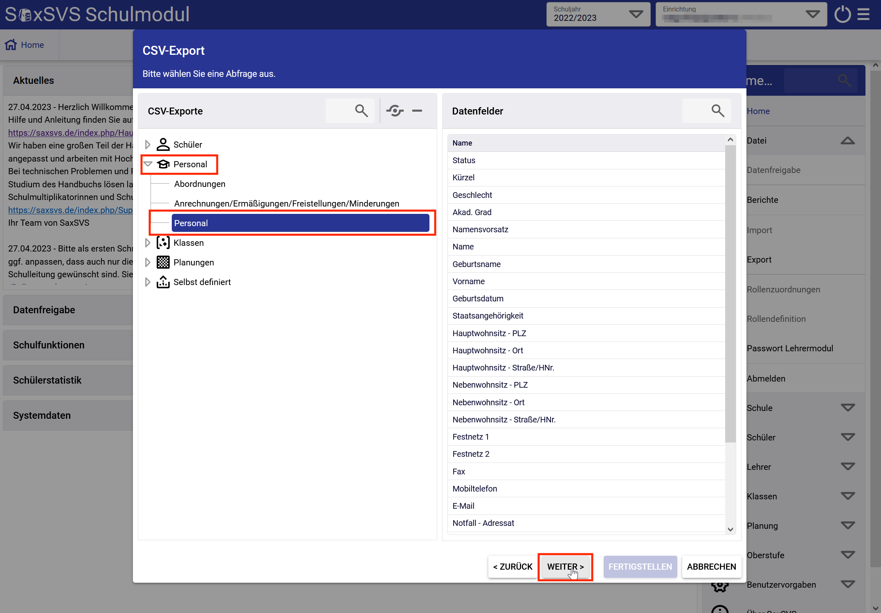
Task: Open the Schulfunktionen panel on home page
Action: [68, 345]
